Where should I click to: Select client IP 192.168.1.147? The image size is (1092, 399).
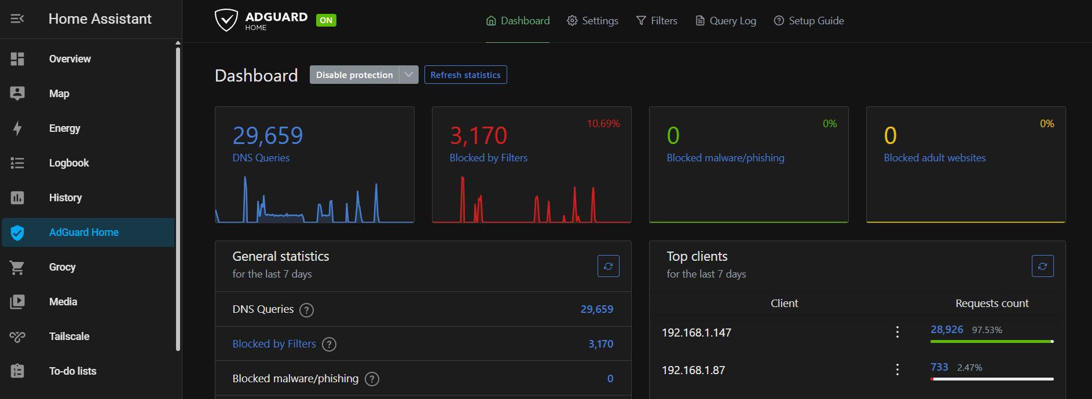(697, 332)
